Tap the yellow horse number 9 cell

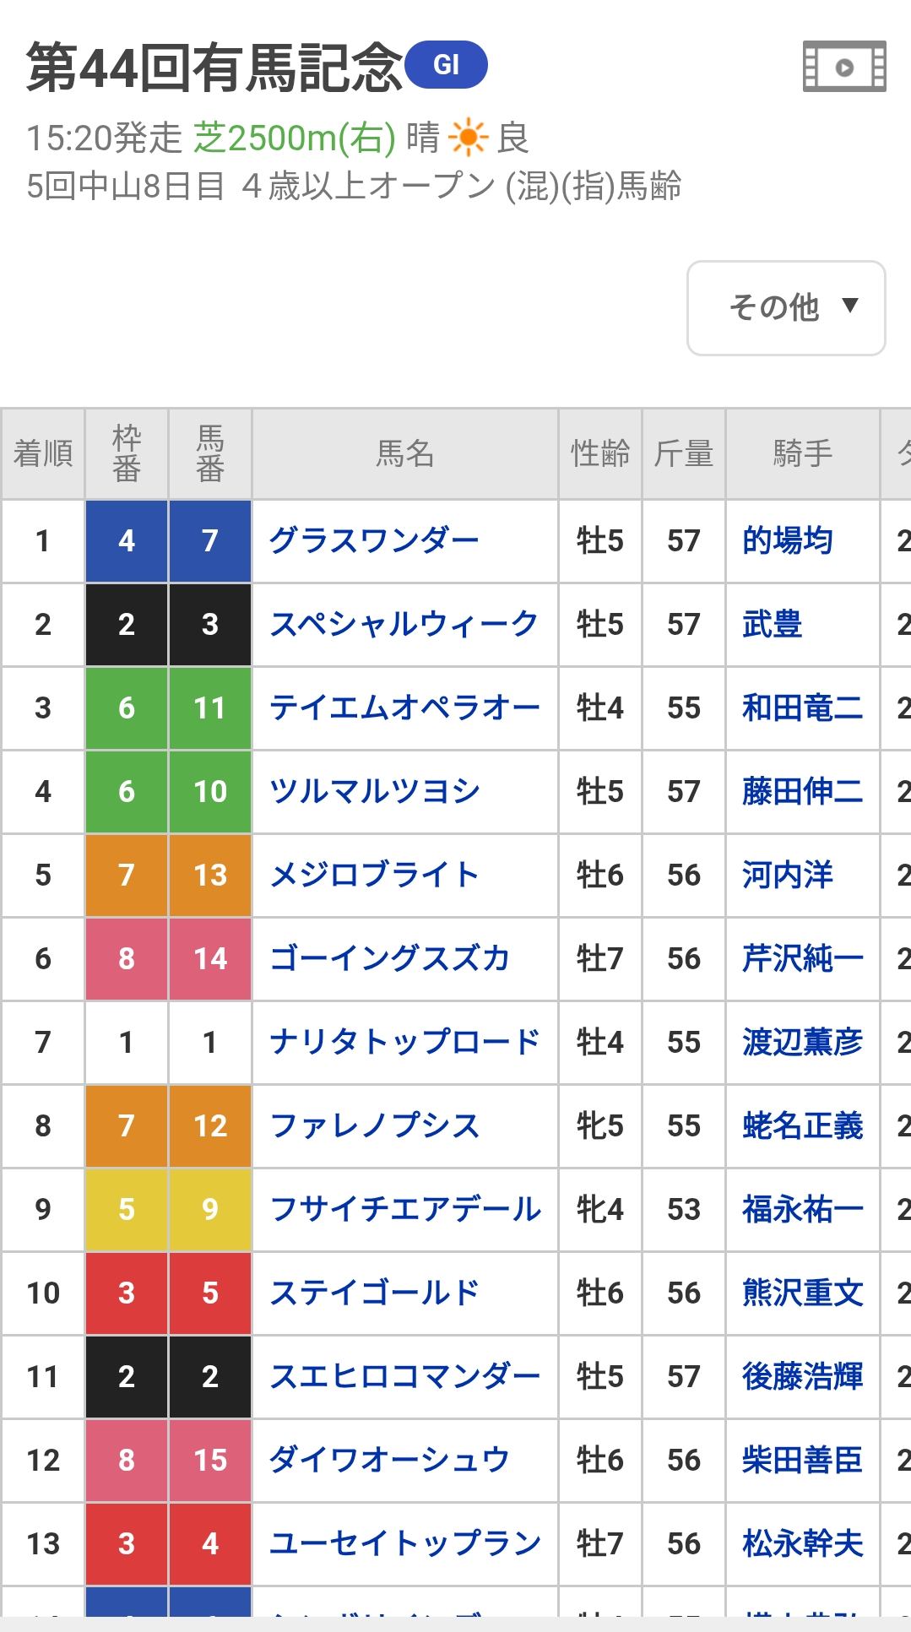210,1209
